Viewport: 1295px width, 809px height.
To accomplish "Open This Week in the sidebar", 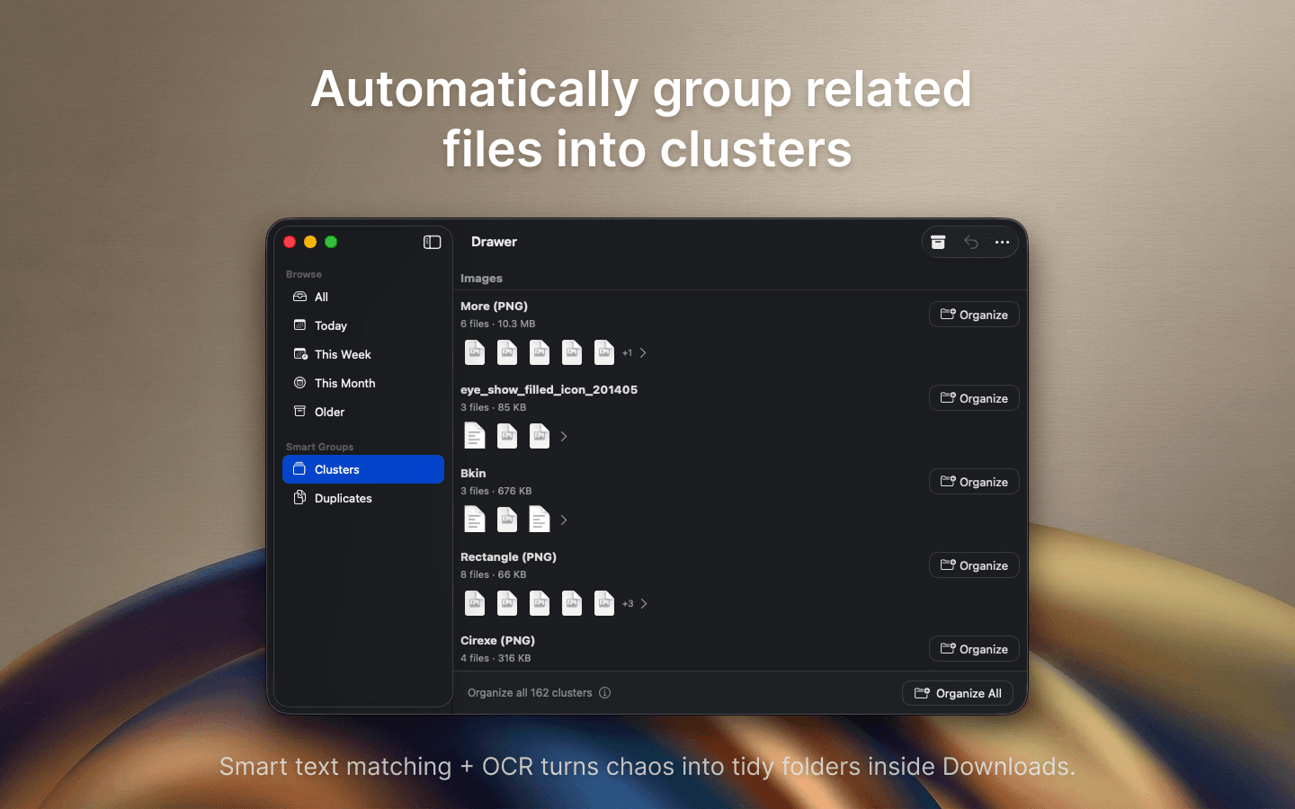I will (x=363, y=354).
